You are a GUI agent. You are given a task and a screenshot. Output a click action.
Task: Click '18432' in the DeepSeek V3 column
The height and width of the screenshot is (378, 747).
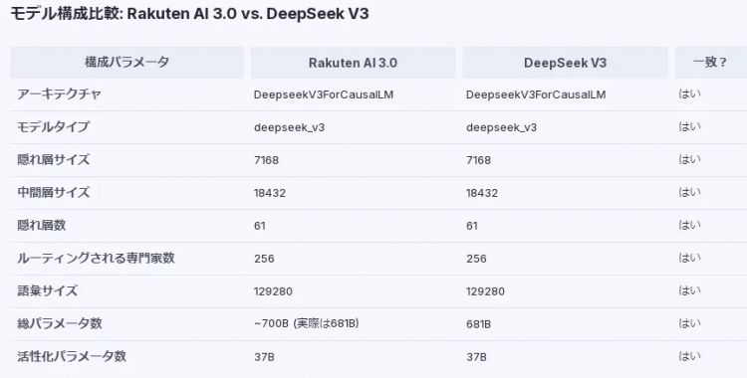click(482, 193)
